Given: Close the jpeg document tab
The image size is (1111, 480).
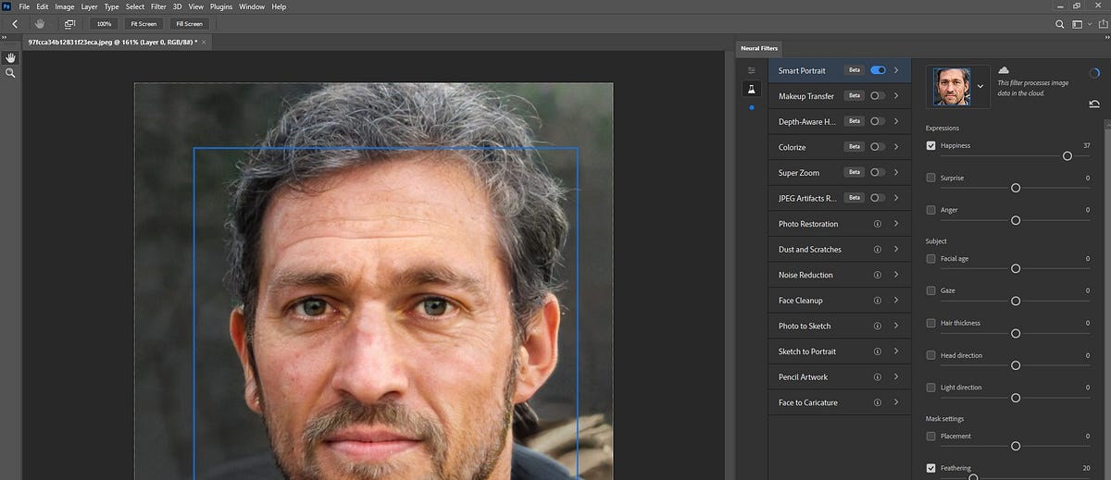Looking at the screenshot, I should click(x=202, y=43).
